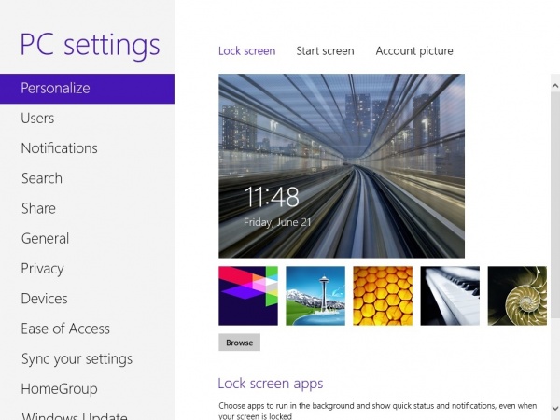560x420 pixels.
Task: Open the Share settings category
Action: pyautogui.click(x=38, y=208)
